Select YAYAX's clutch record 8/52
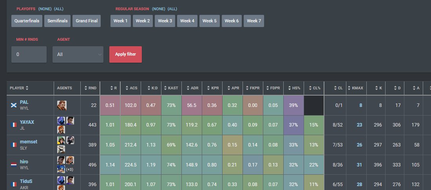 pos(337,125)
